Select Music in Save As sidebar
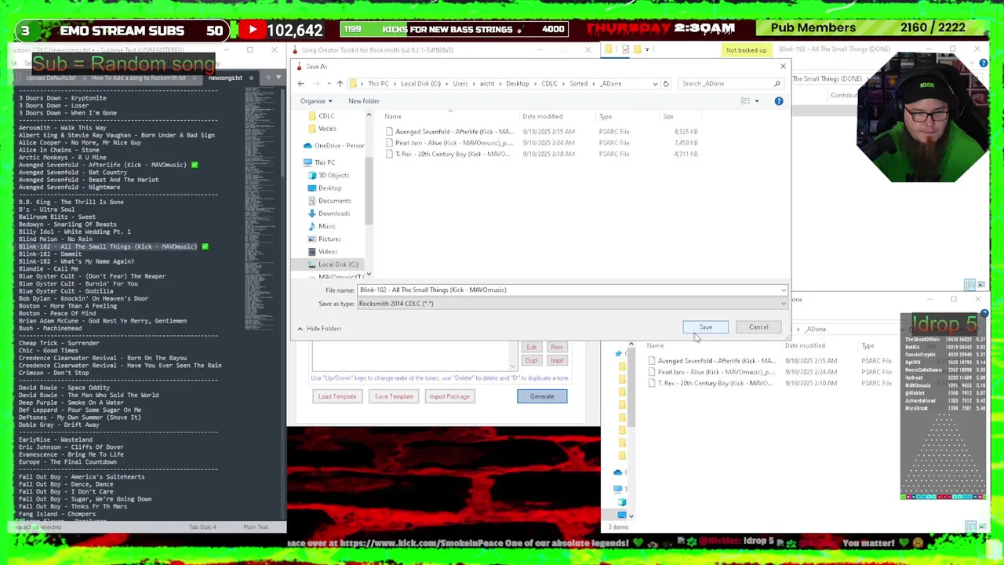 coord(322,226)
